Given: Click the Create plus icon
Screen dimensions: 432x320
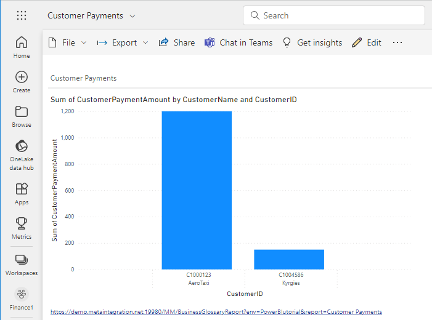Looking at the screenshot, I should pos(22,82).
